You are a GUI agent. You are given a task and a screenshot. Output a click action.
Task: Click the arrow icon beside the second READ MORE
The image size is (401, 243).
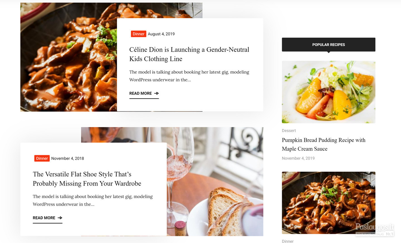[60, 218]
